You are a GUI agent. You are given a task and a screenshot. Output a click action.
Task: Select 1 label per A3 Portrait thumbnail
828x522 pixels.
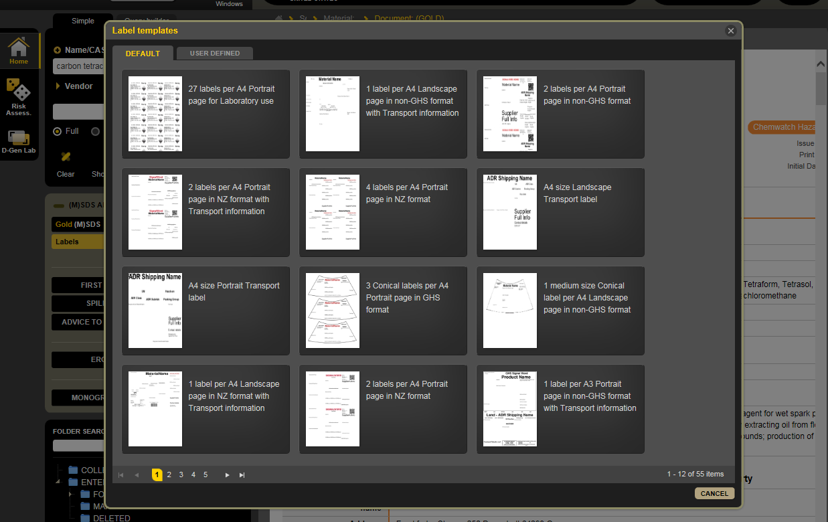510,409
